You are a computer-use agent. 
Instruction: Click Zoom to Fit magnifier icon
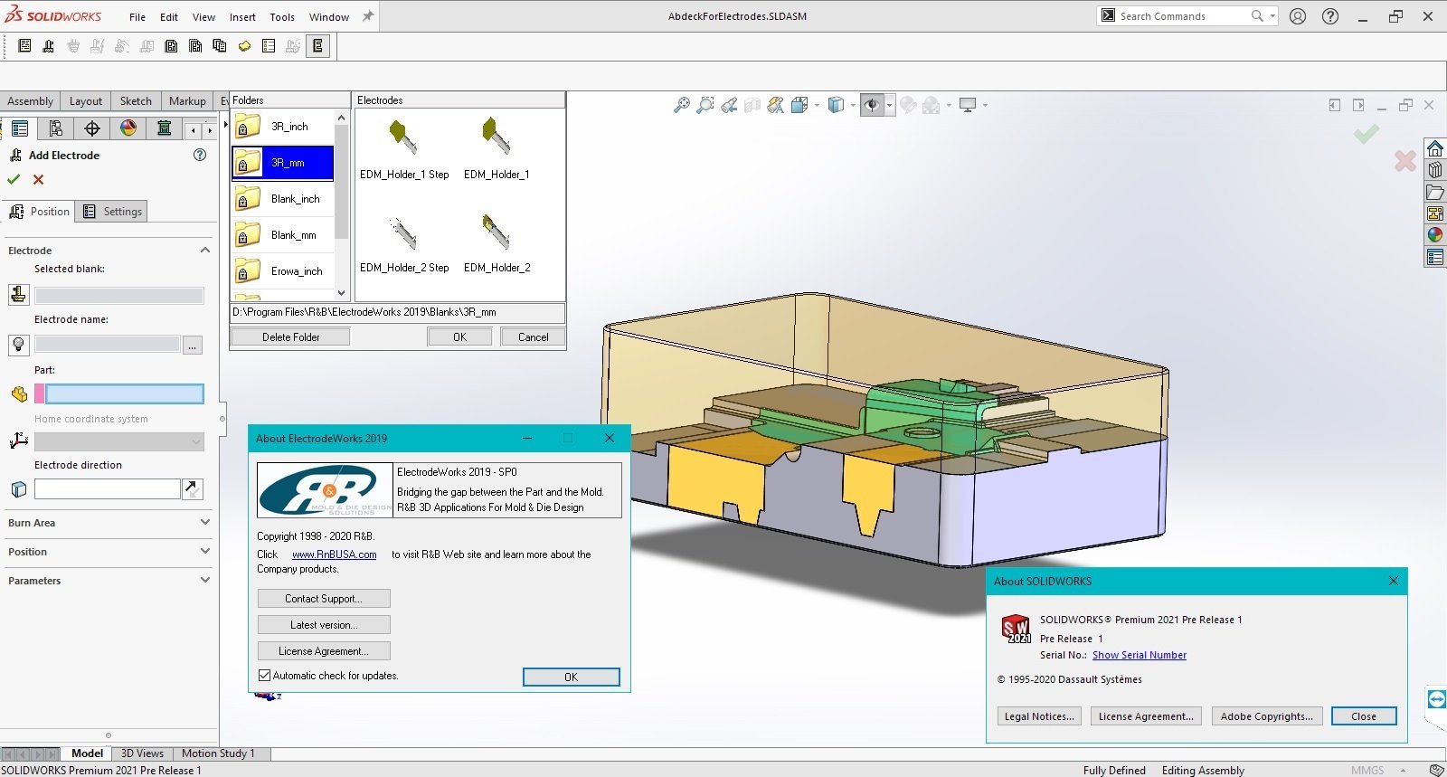click(682, 106)
